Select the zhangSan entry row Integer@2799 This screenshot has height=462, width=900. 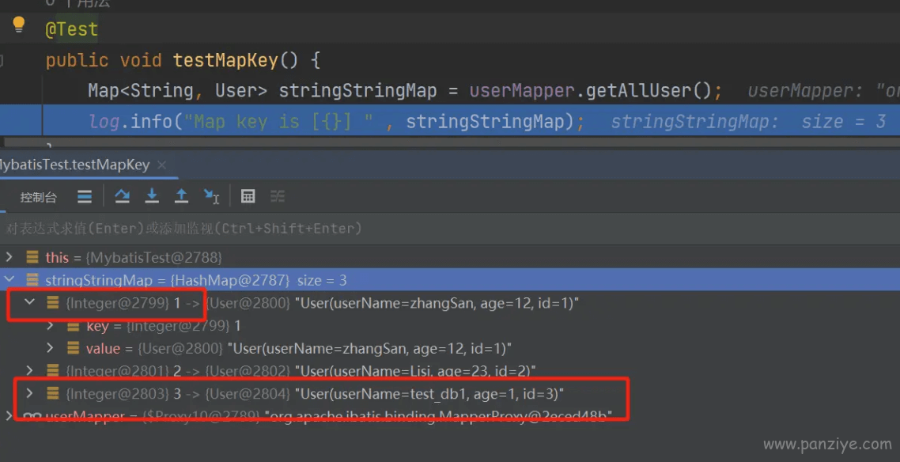pos(450,302)
